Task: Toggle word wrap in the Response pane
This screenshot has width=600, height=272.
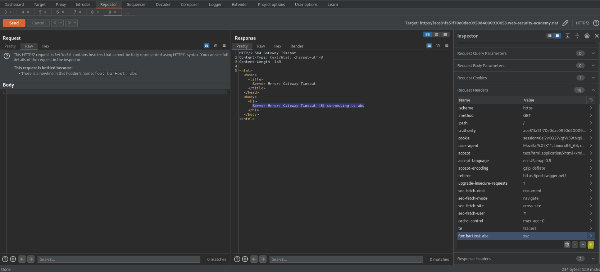Action: point(429,46)
